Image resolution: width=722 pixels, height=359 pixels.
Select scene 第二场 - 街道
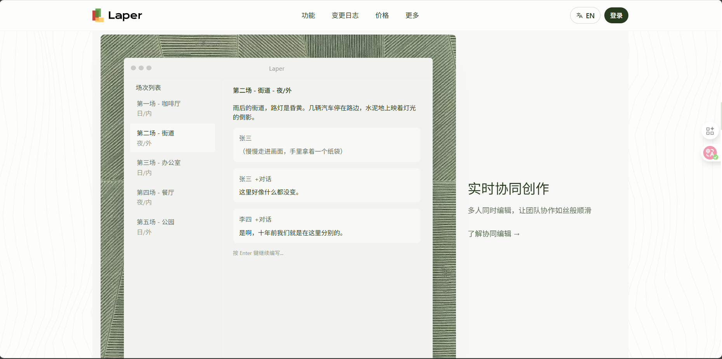tap(172, 138)
